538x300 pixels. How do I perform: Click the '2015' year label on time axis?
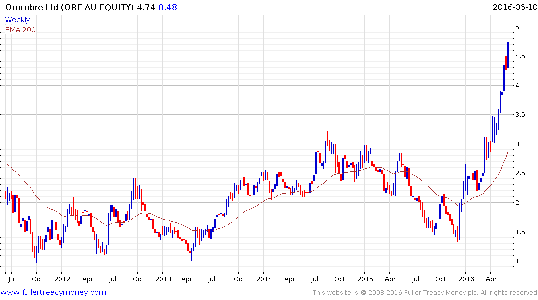(365, 279)
